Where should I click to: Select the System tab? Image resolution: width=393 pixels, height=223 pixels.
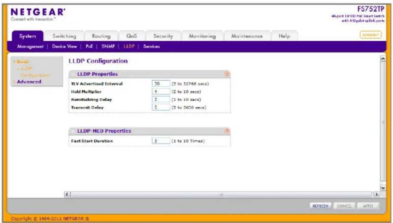28,36
